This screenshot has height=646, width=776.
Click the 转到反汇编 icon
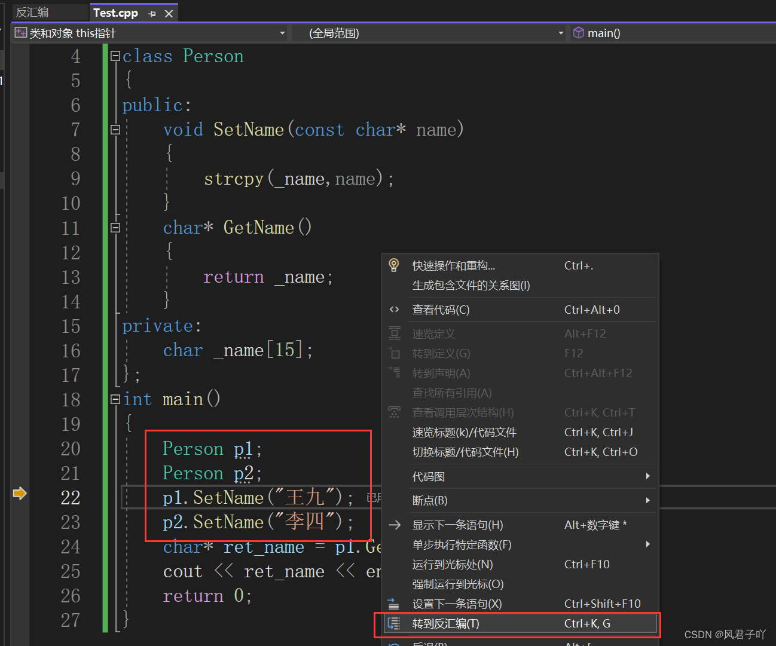click(x=393, y=623)
